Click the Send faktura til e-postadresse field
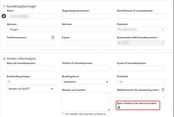The height and width of the screenshot is (117, 174). (x=141, y=16)
